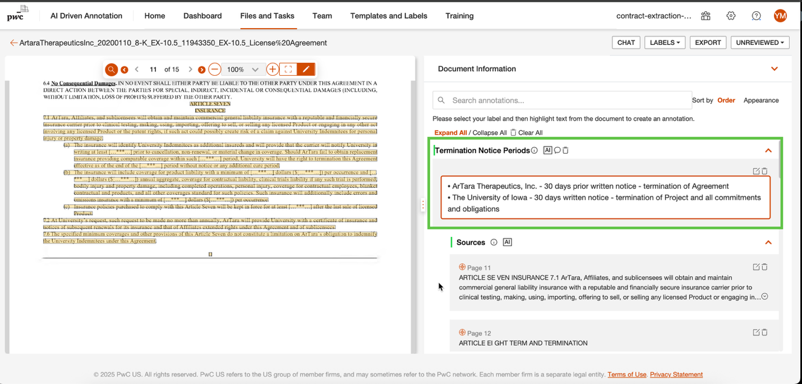
Task: Open the Help question mark icon
Action: (x=756, y=16)
